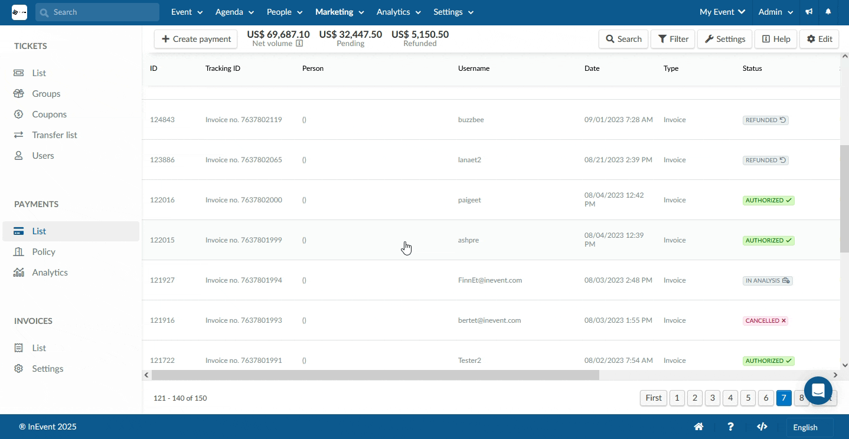Click the megaphone announcements icon
This screenshot has width=849, height=439.
[x=809, y=12]
